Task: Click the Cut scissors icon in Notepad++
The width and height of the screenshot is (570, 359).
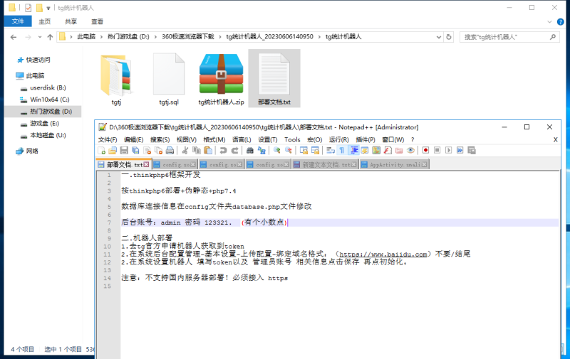Action: tap(185, 151)
